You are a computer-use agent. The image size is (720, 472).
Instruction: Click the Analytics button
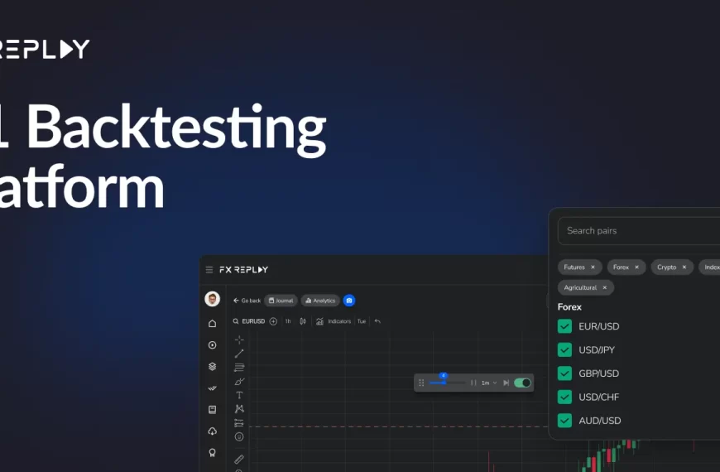tap(320, 301)
